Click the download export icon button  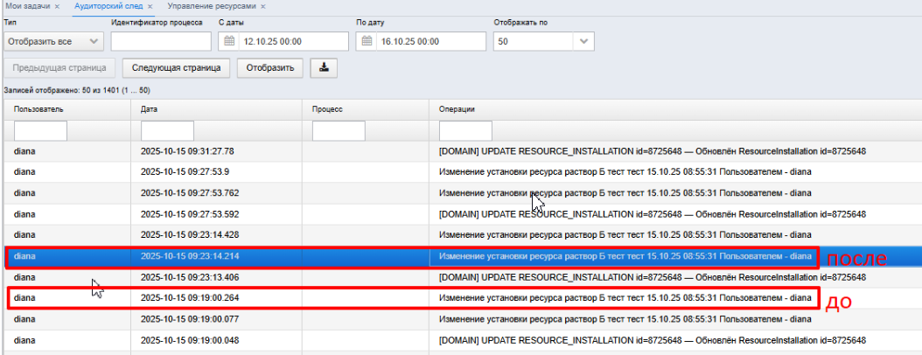click(x=324, y=67)
